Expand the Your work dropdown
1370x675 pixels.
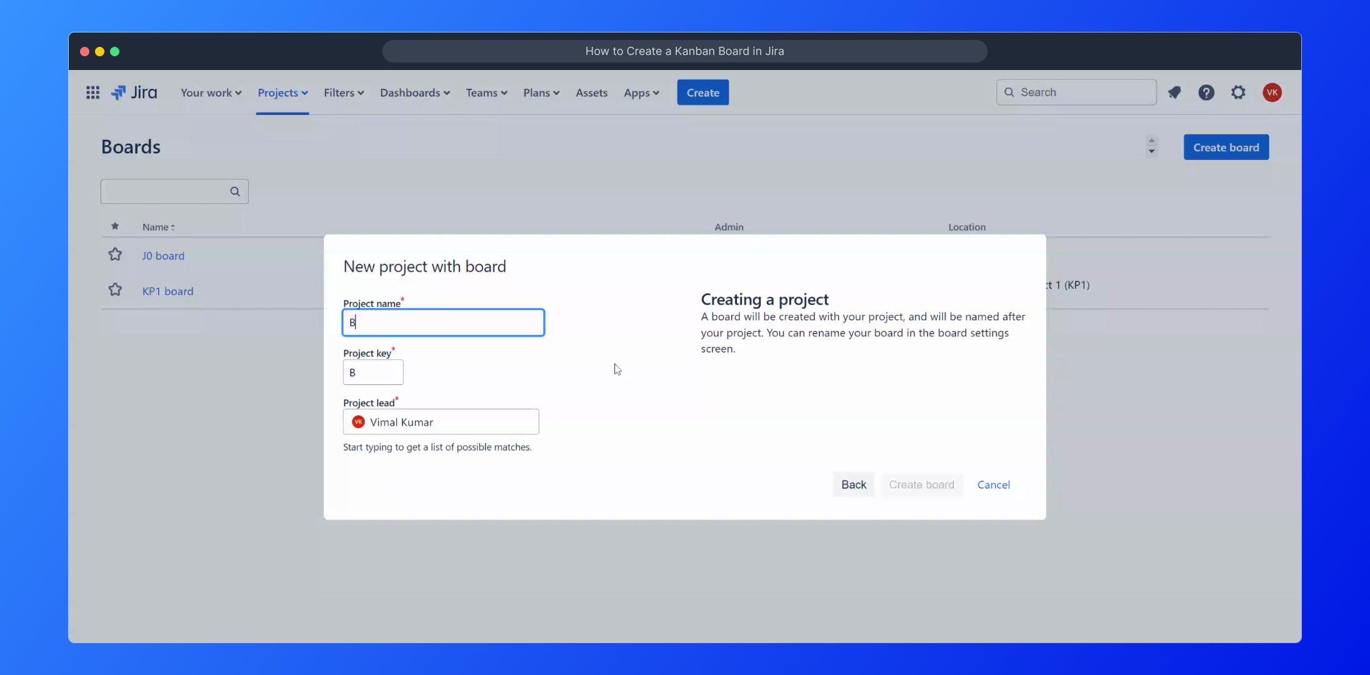click(x=211, y=92)
